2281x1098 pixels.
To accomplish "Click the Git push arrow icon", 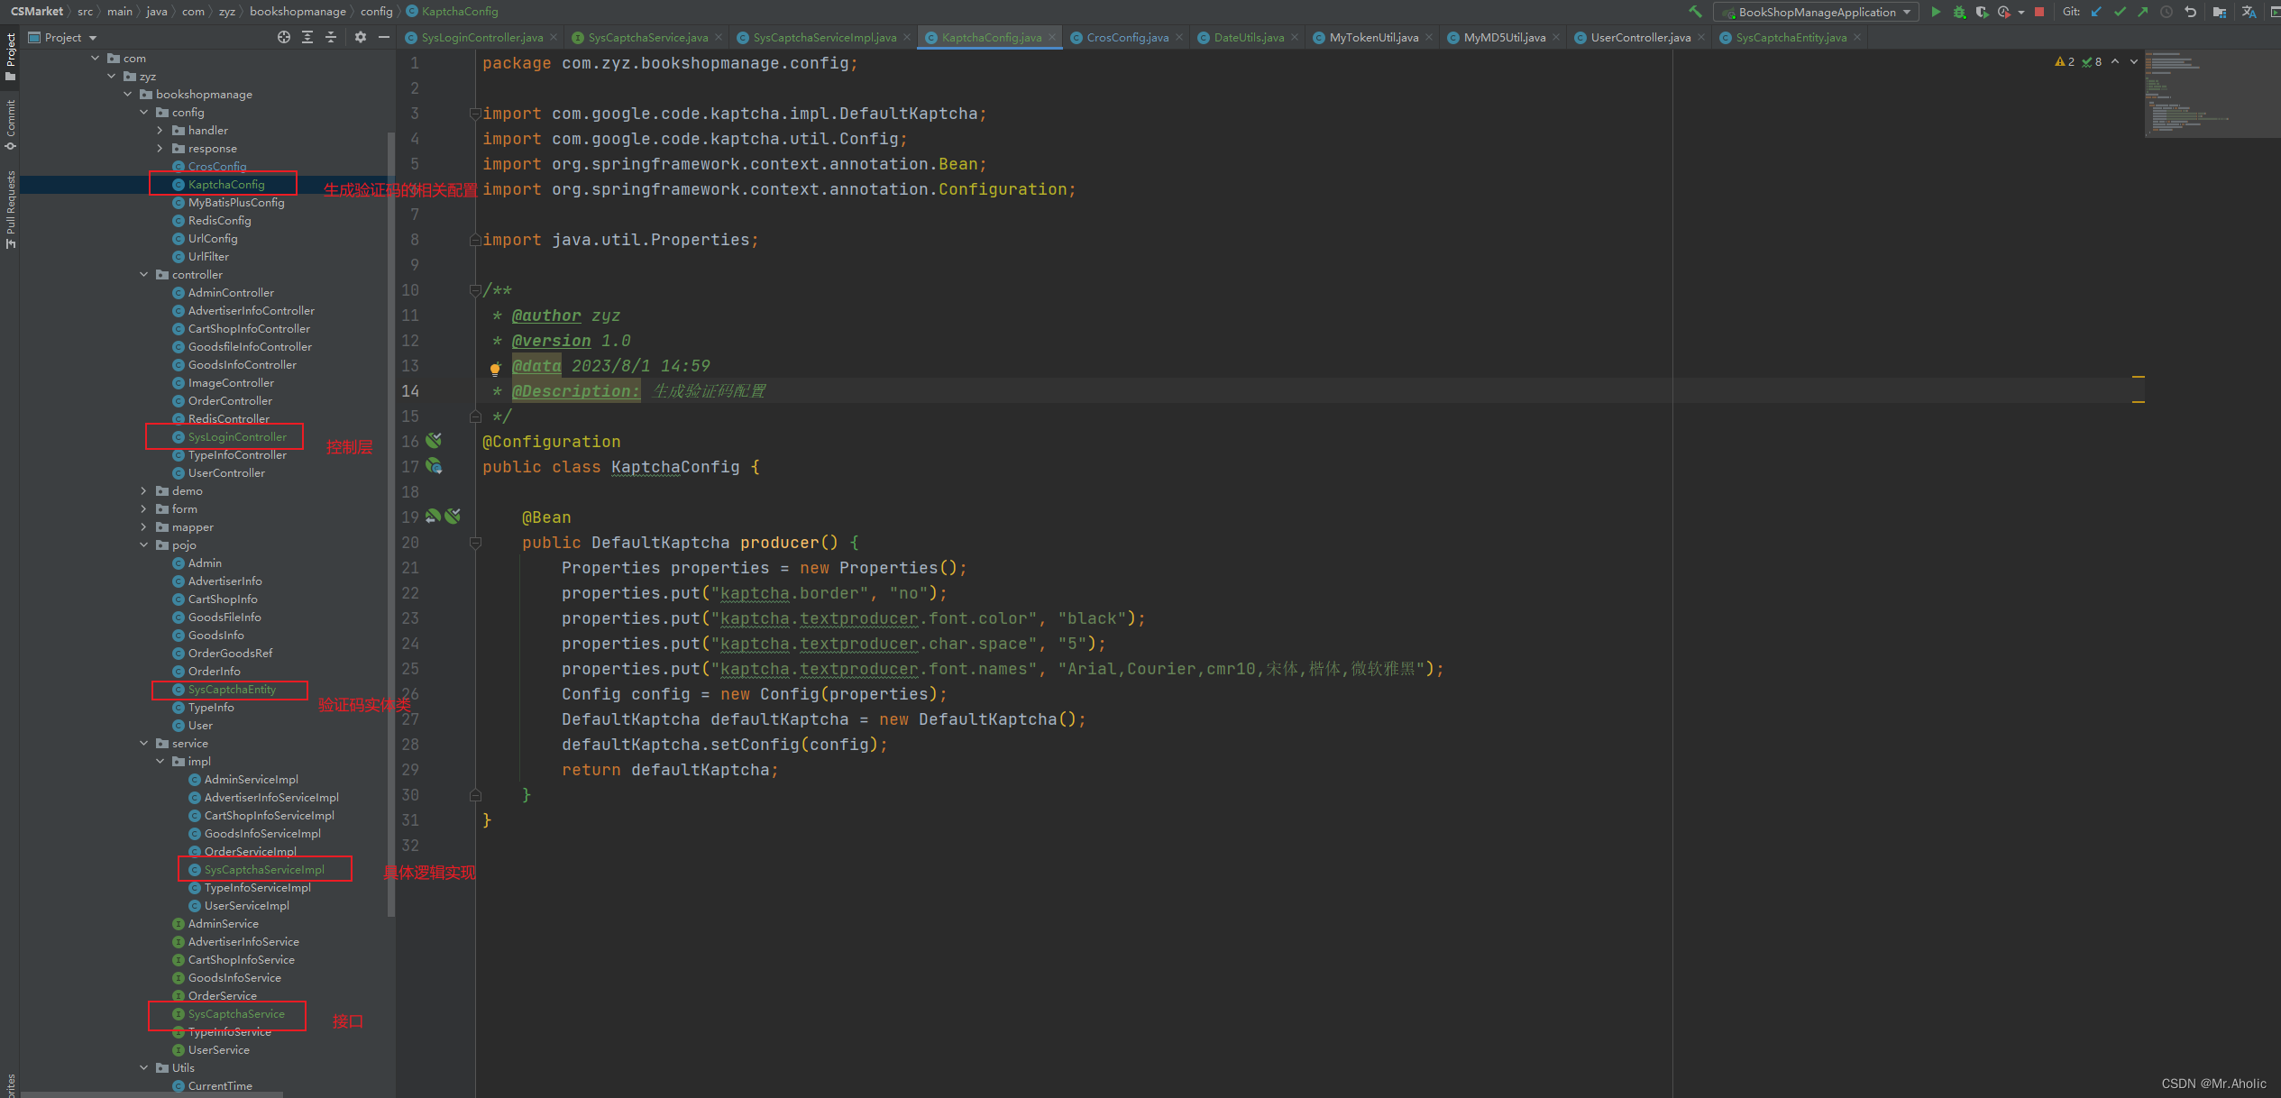I will tap(2142, 12).
